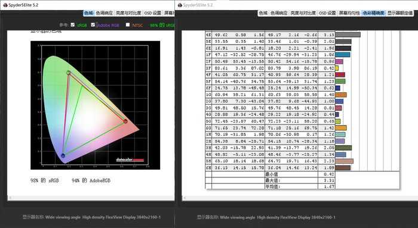This screenshot has width=418, height=228.
Task: Click the green primary marker on gamut chart
Action: point(69,72)
